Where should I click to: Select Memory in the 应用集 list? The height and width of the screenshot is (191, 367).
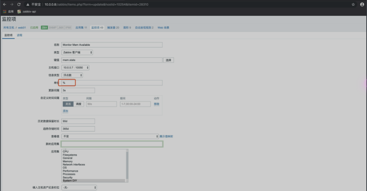68,162
